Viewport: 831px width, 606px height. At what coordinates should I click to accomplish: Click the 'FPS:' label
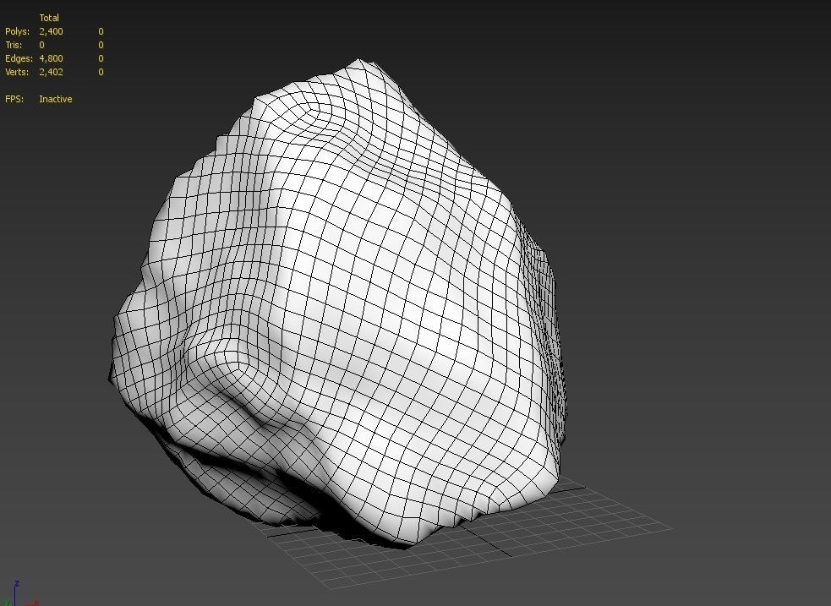click(x=14, y=99)
